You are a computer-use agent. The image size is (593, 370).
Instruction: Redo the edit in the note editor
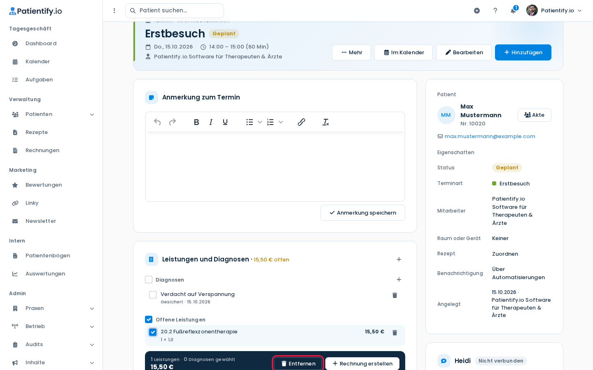[173, 122]
